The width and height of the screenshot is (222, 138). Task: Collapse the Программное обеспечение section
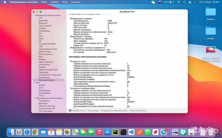click(x=34, y=98)
